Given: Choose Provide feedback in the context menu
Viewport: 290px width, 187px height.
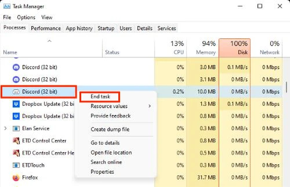Looking at the screenshot, I should [111, 116].
